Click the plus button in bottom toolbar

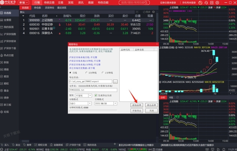pyautogui.click(x=115, y=144)
